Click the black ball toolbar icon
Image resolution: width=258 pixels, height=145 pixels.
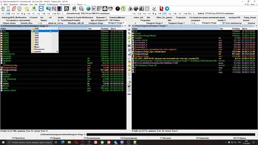pyautogui.click(x=118, y=9)
